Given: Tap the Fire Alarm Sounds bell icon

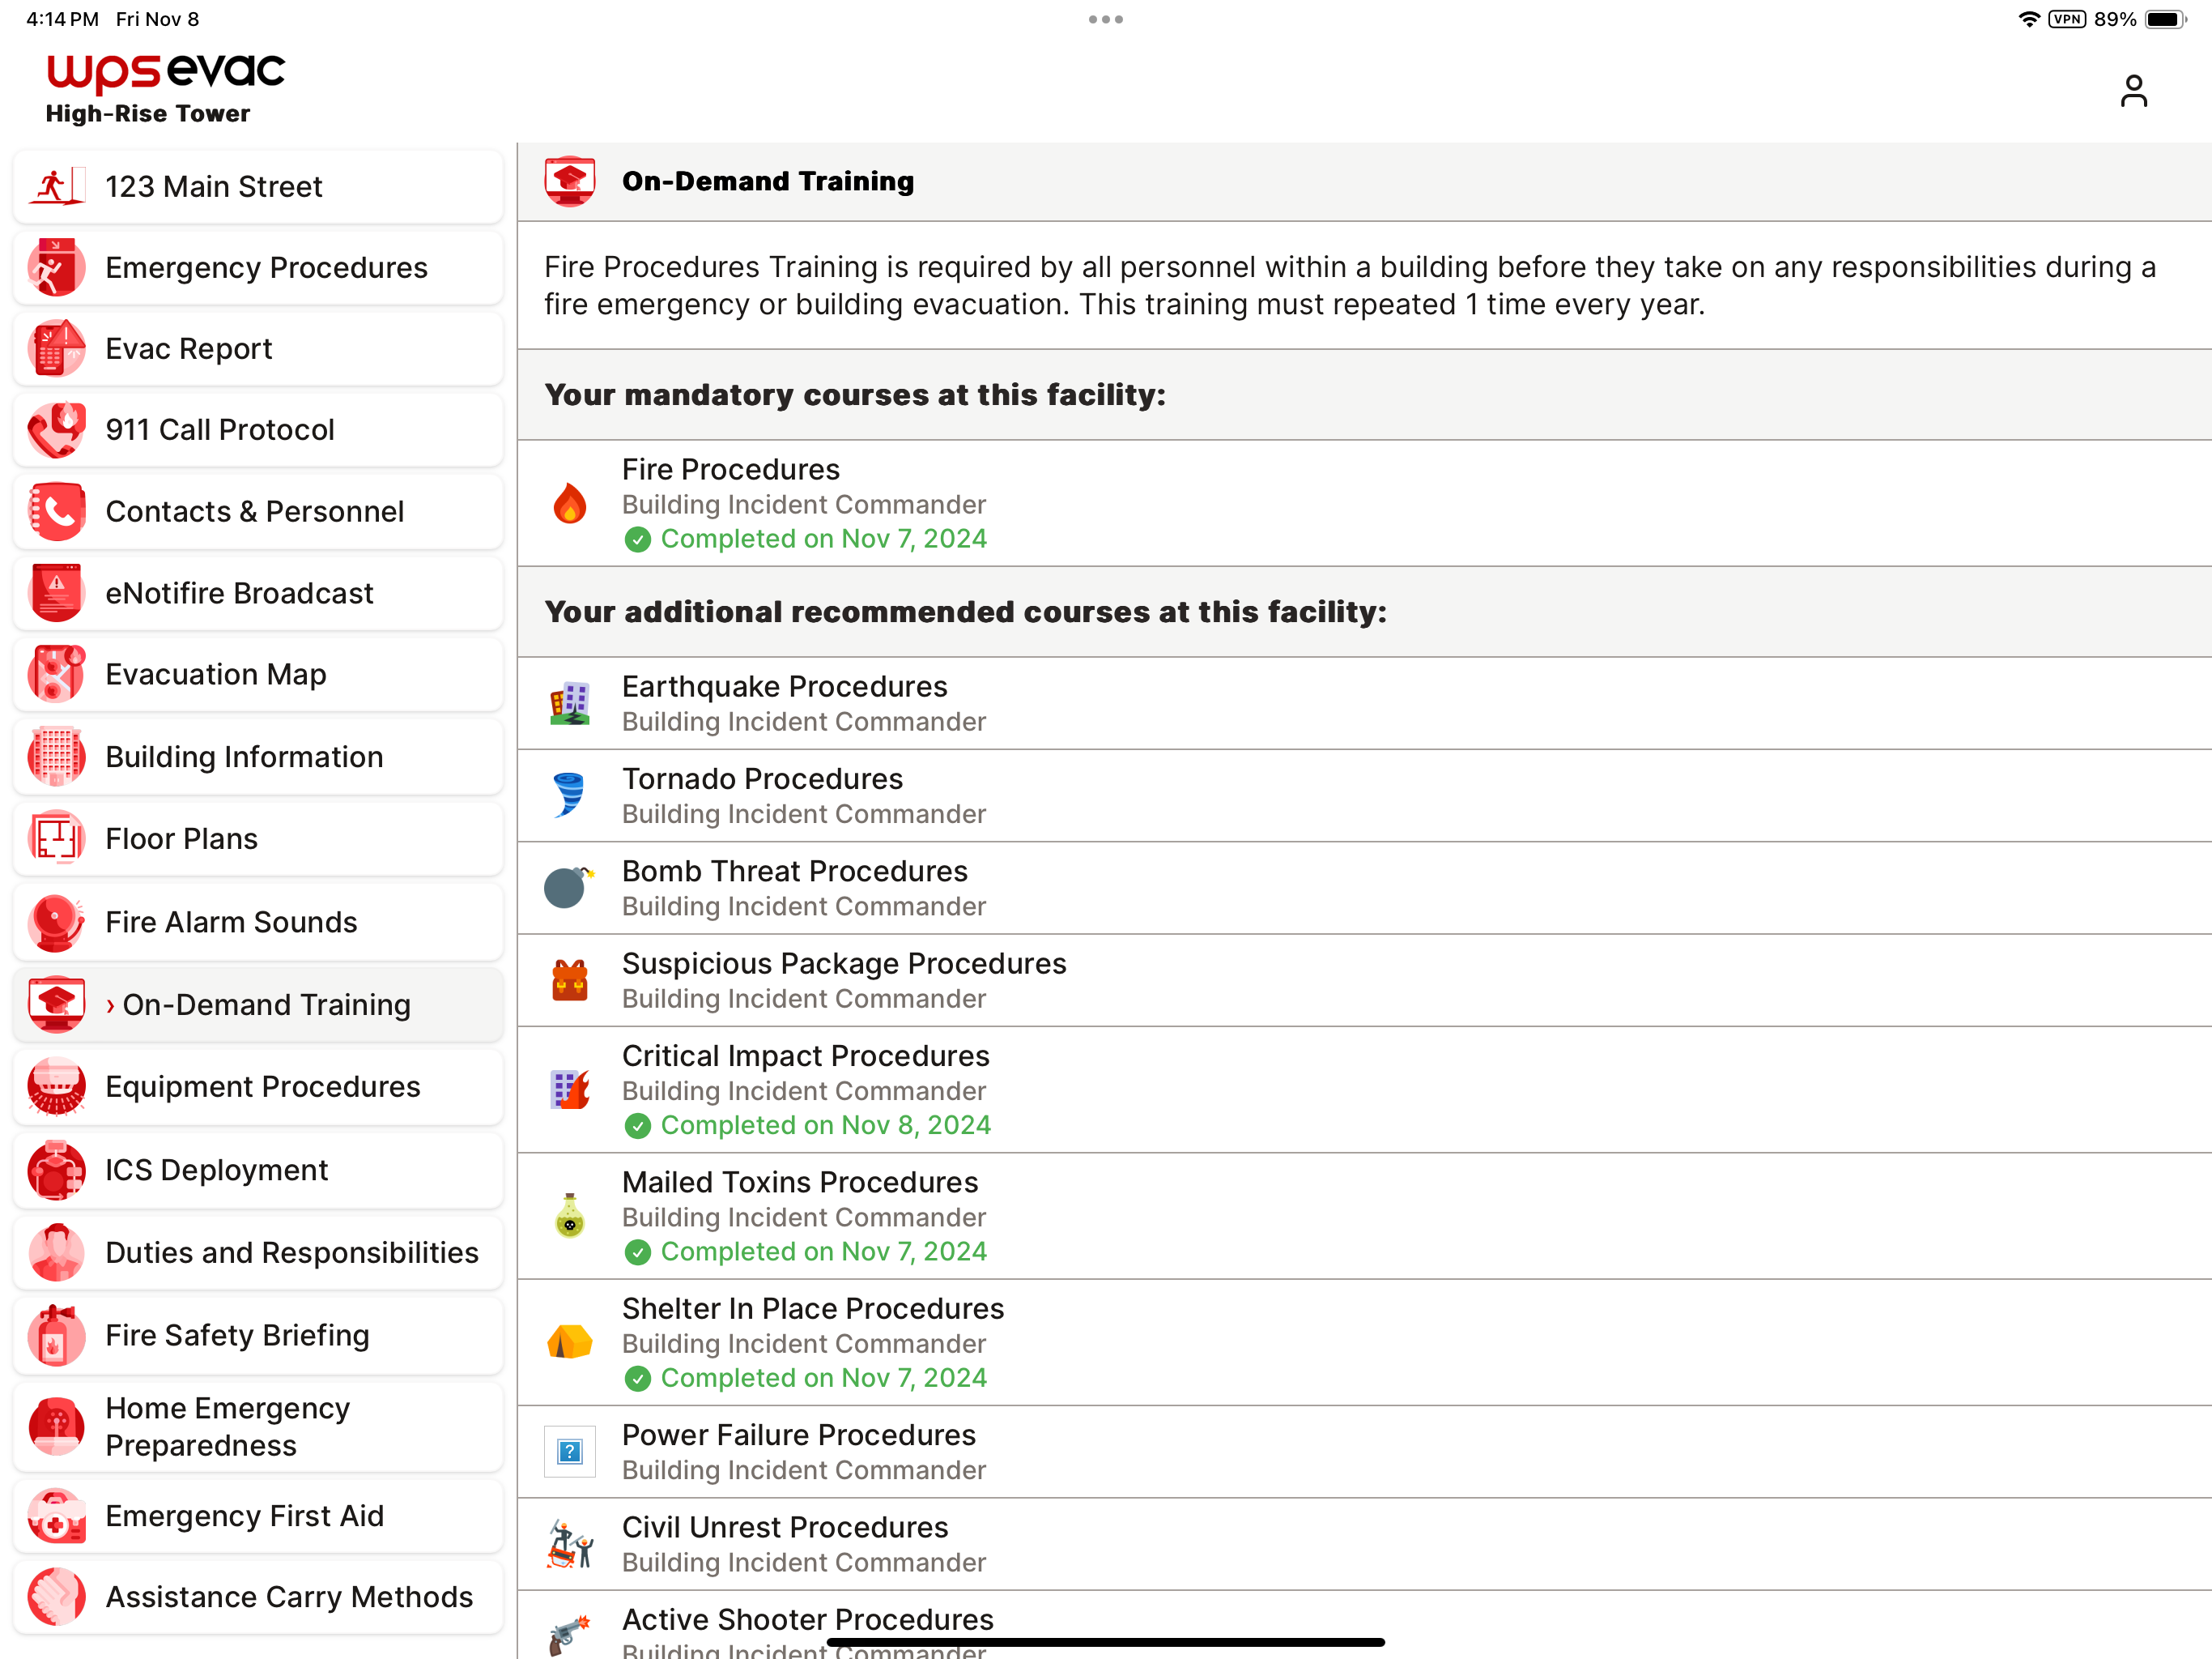Looking at the screenshot, I should pos(57,922).
